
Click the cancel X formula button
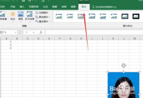point(27,32)
